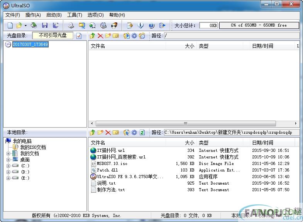Open the 操作(A) menu
The width and height of the screenshot is (303, 222).
[33, 15]
